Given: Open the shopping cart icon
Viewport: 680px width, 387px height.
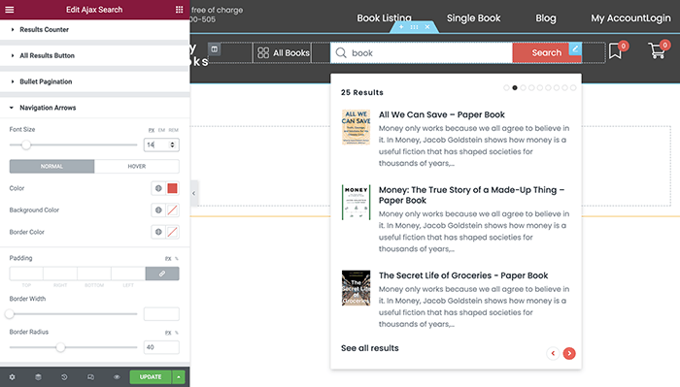Looking at the screenshot, I should [x=657, y=51].
